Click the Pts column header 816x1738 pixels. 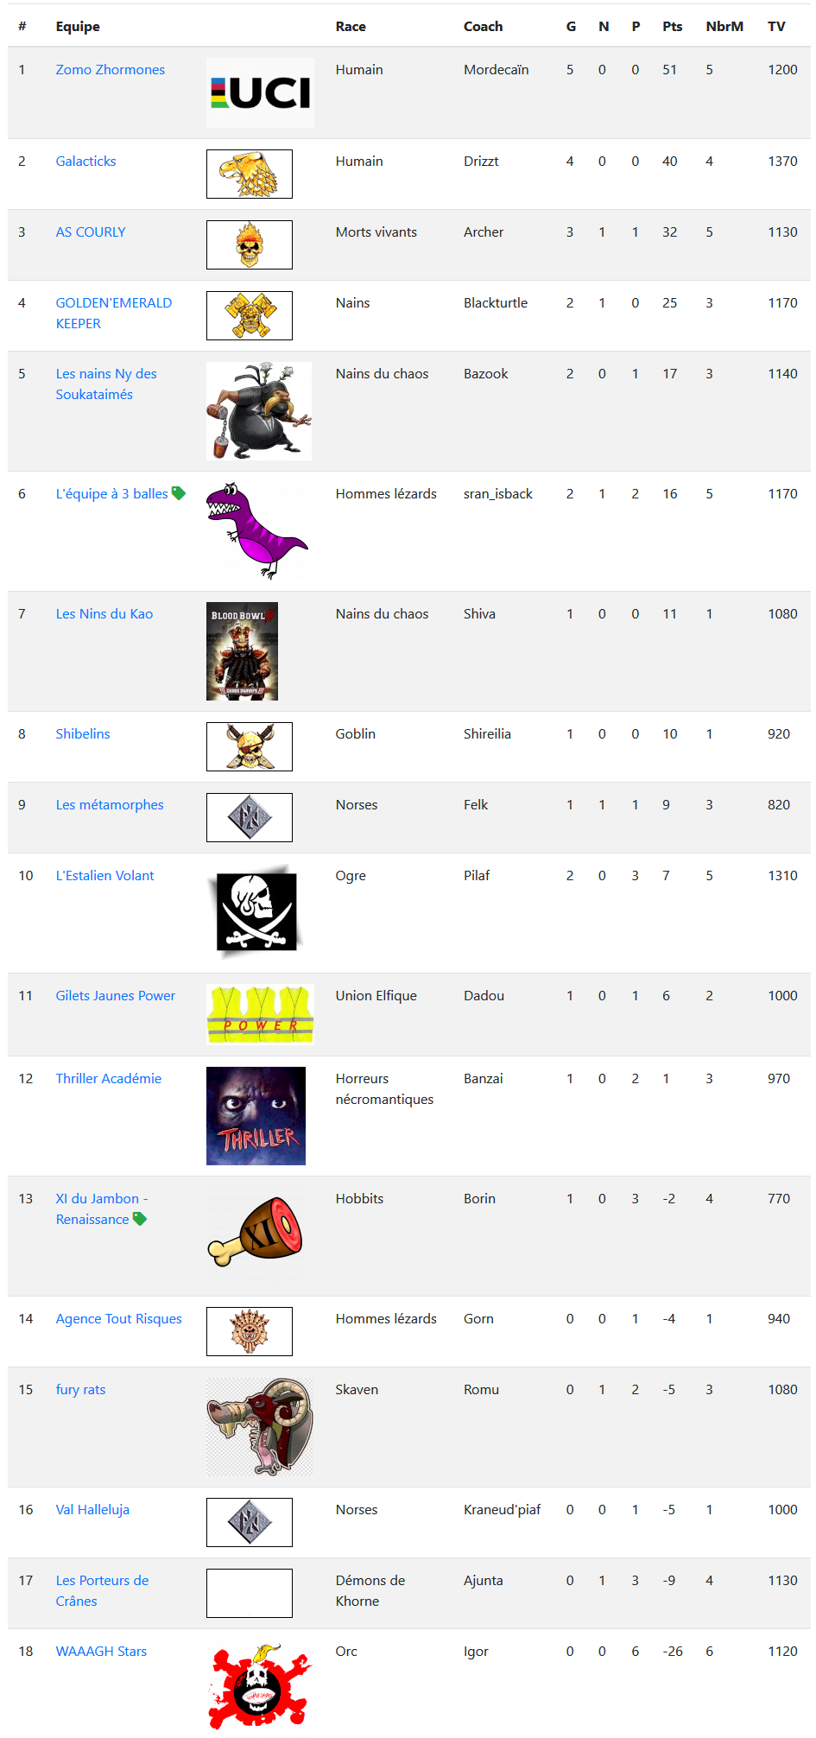point(673,26)
